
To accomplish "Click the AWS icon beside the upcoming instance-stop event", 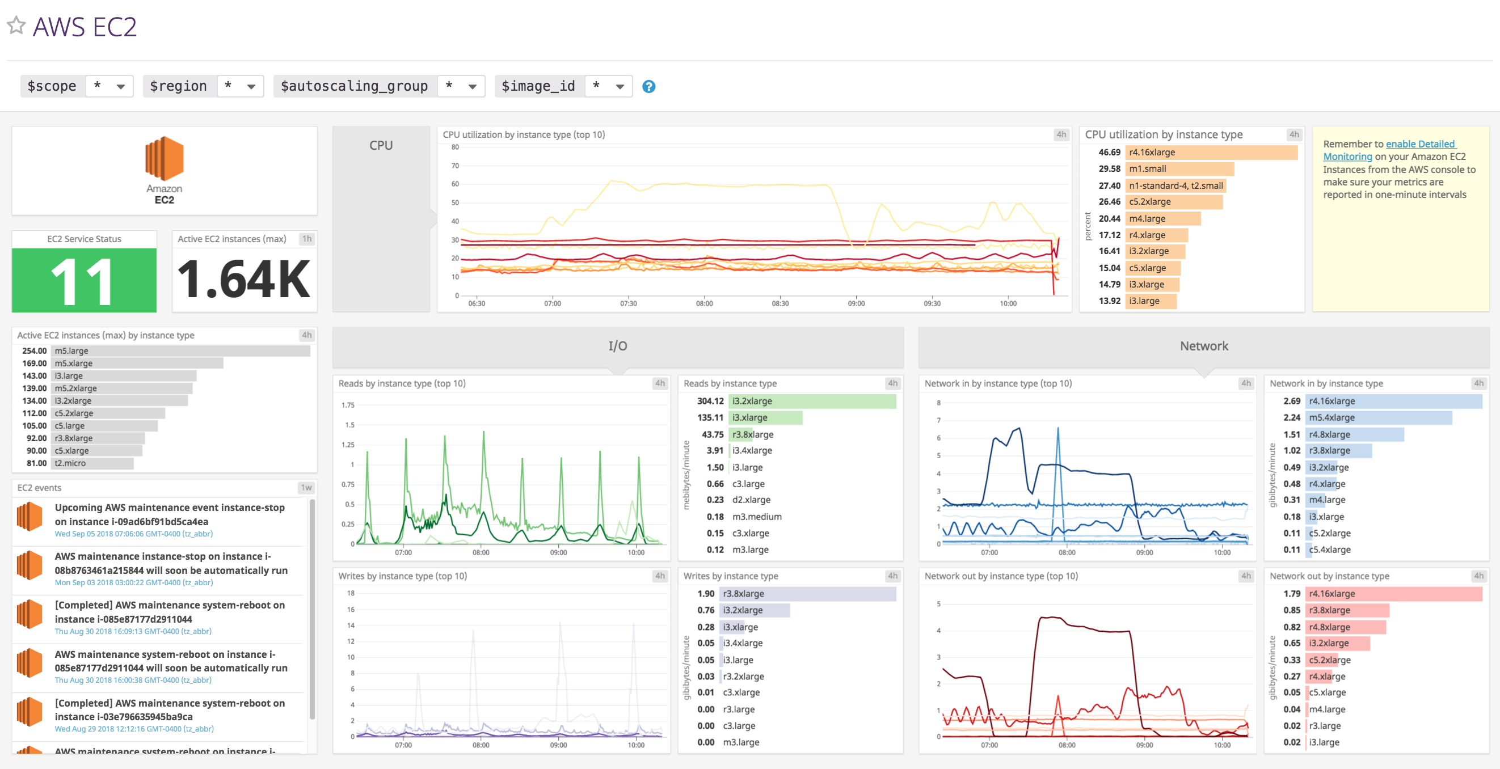I will (x=29, y=517).
